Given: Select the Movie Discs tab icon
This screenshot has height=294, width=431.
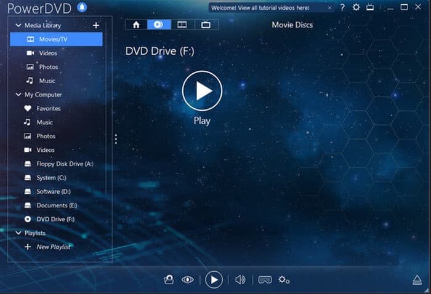Looking at the screenshot, I should point(159,25).
